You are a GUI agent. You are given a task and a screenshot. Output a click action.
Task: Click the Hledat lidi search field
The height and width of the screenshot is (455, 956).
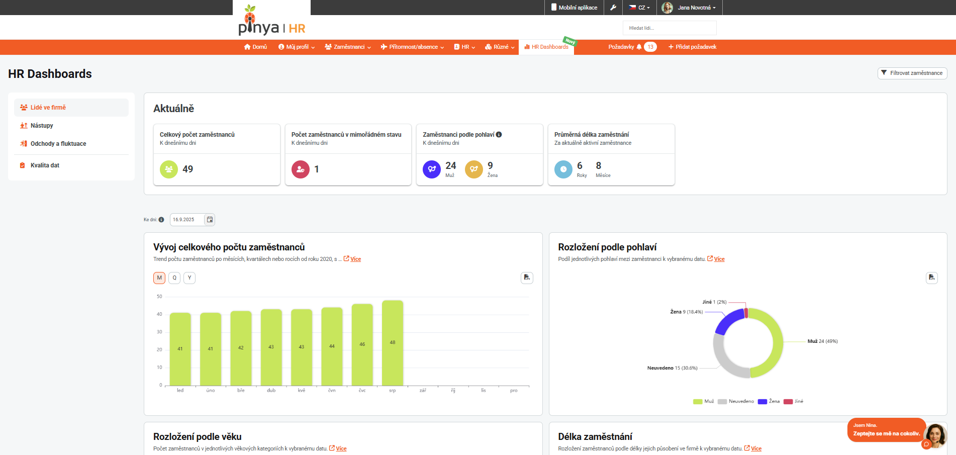[670, 28]
